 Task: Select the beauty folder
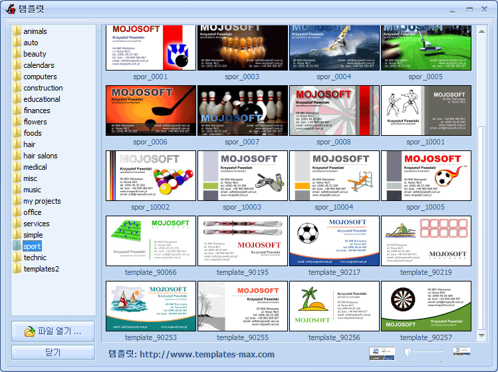point(35,54)
